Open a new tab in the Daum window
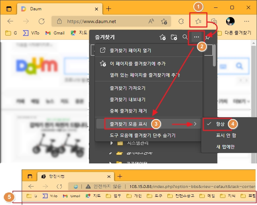The width and height of the screenshot is (257, 205). click(x=108, y=9)
